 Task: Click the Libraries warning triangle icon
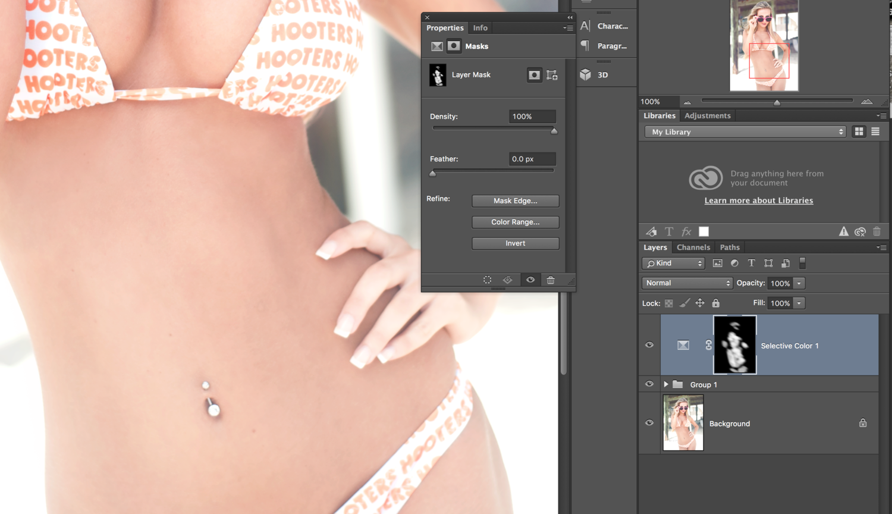pyautogui.click(x=843, y=231)
